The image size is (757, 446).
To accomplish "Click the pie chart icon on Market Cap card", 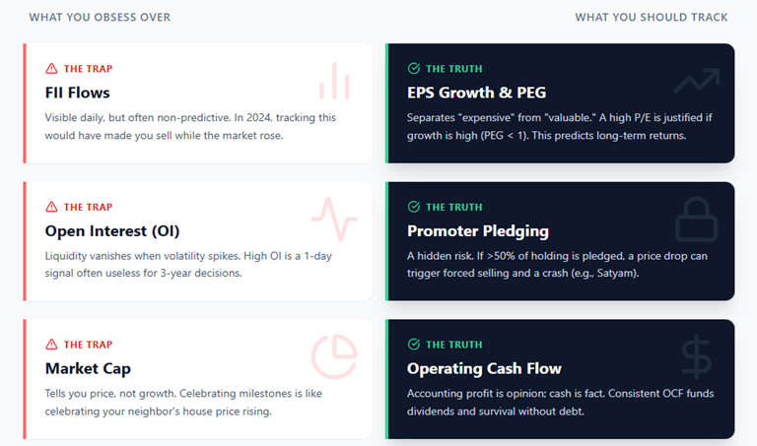I will (334, 357).
